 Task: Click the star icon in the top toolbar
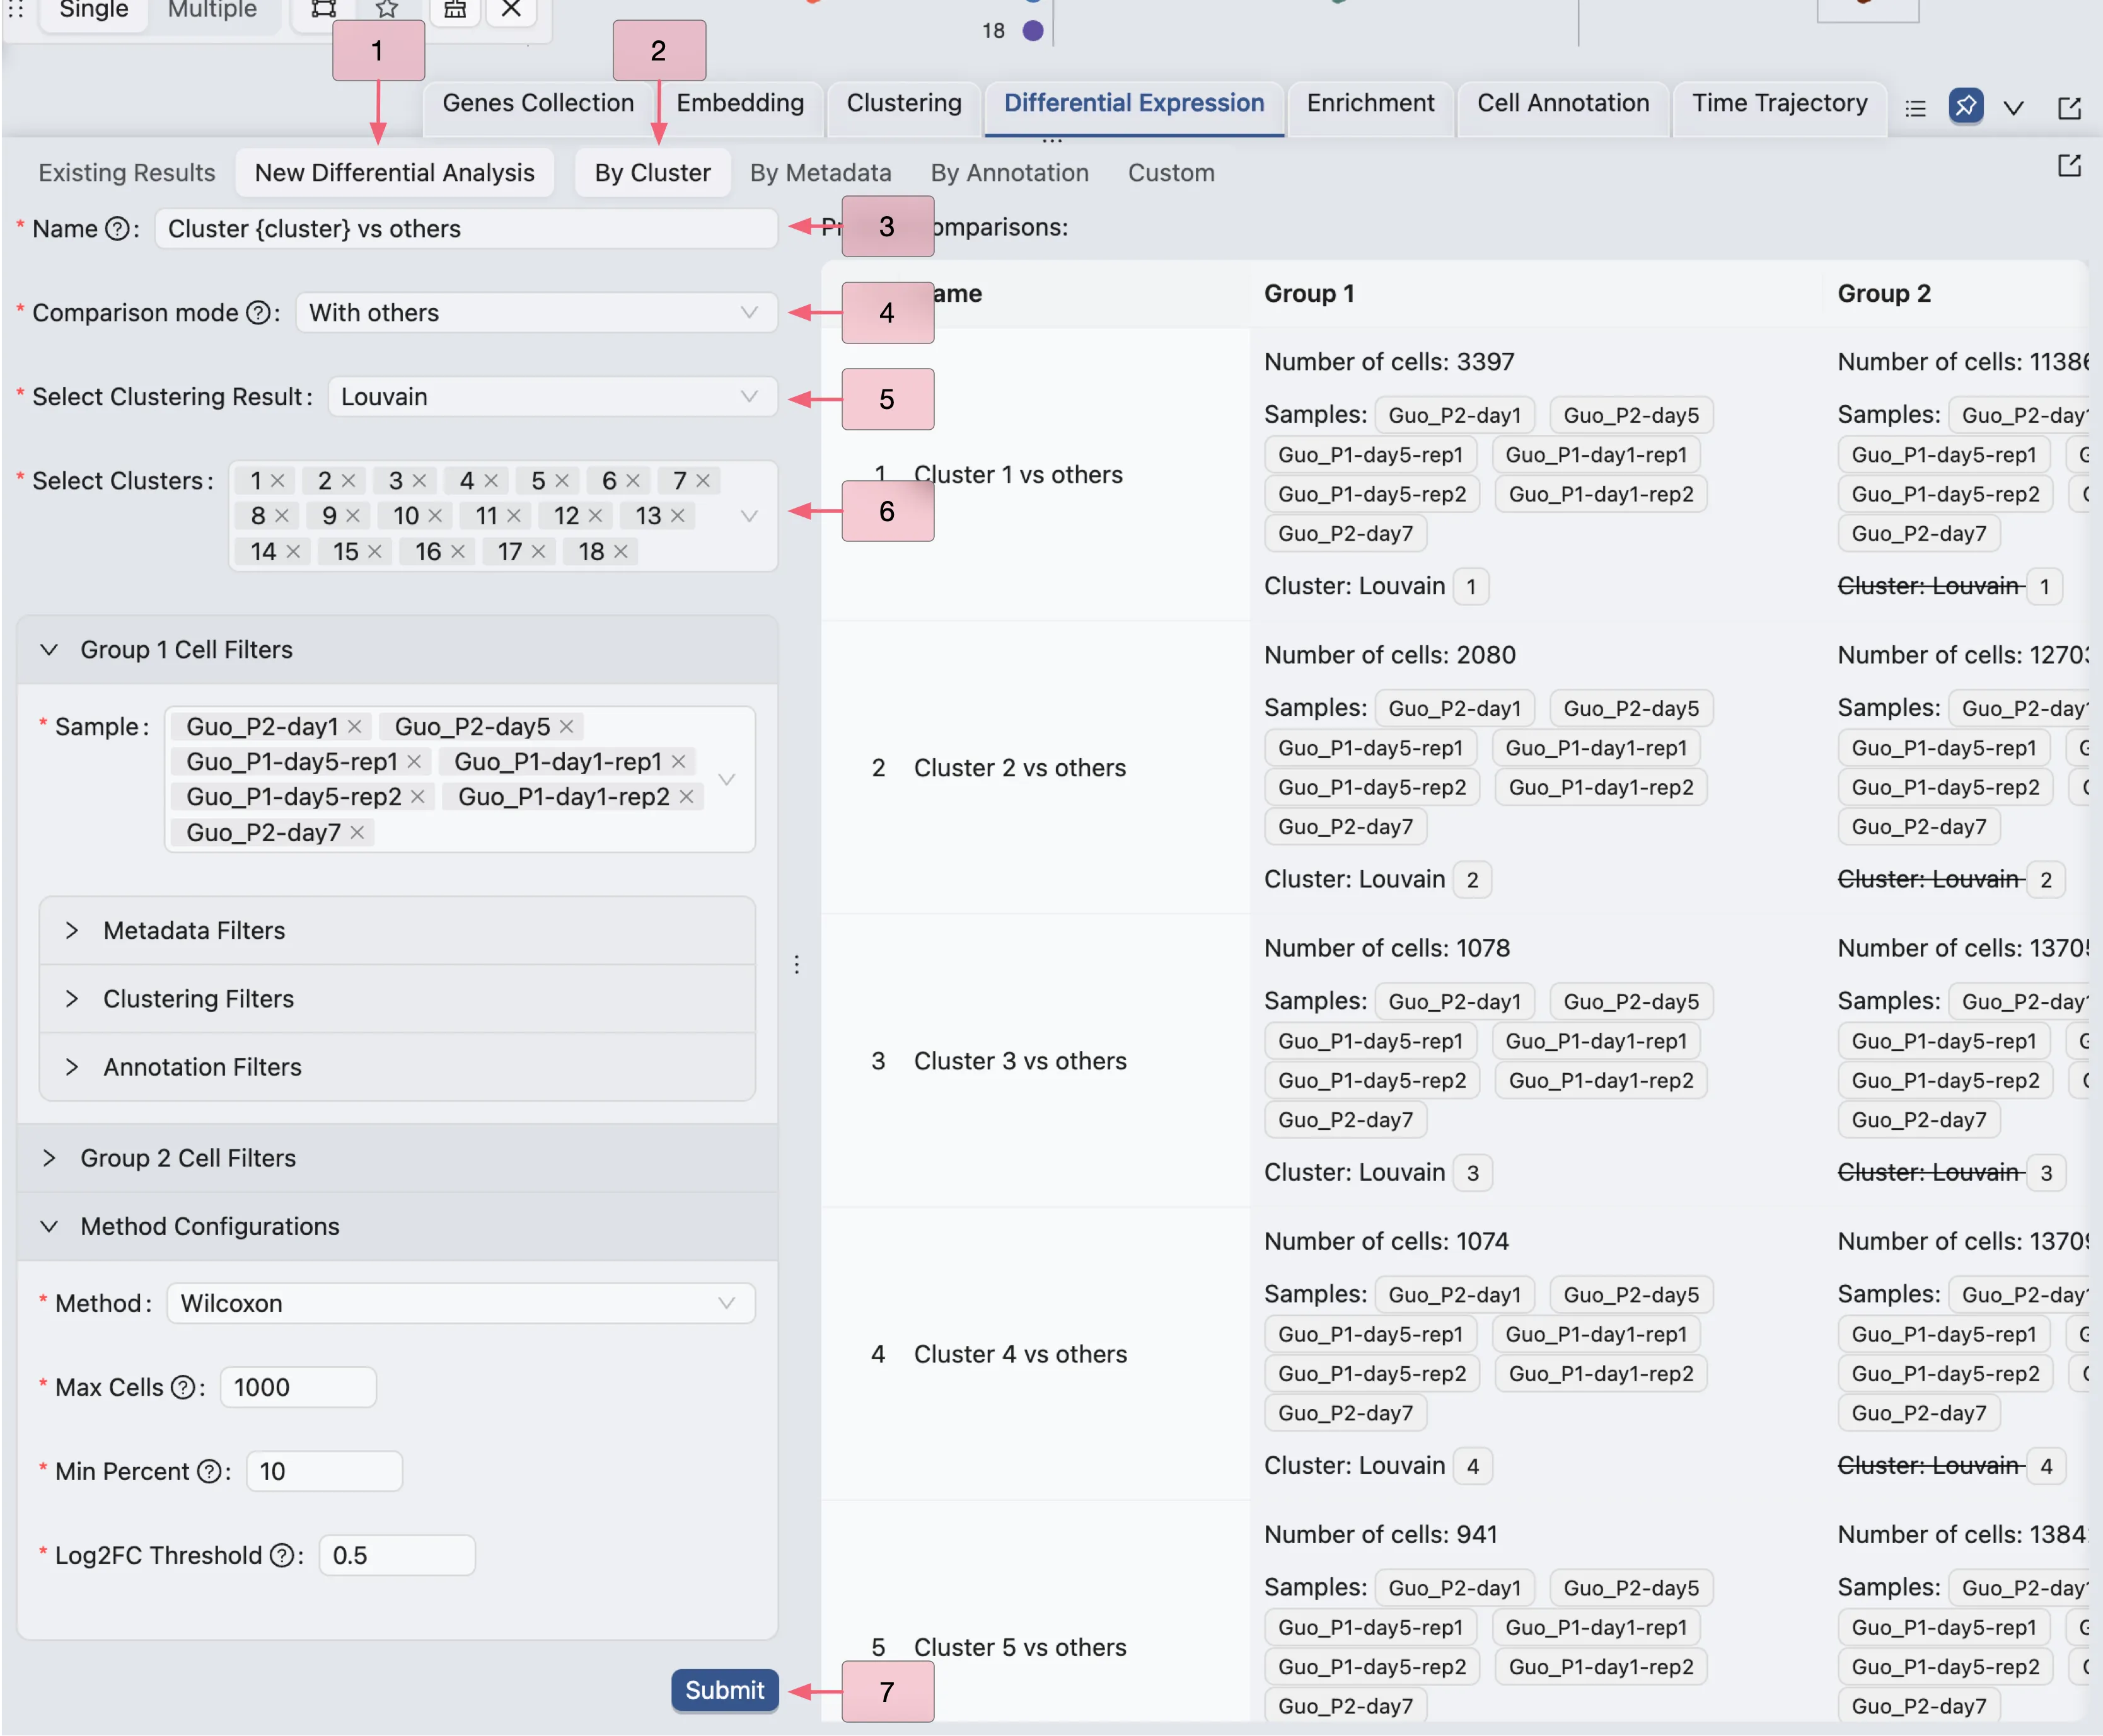(387, 9)
